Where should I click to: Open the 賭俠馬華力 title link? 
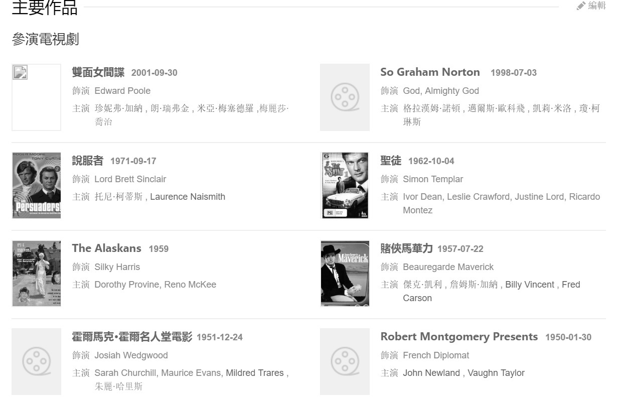click(x=406, y=248)
